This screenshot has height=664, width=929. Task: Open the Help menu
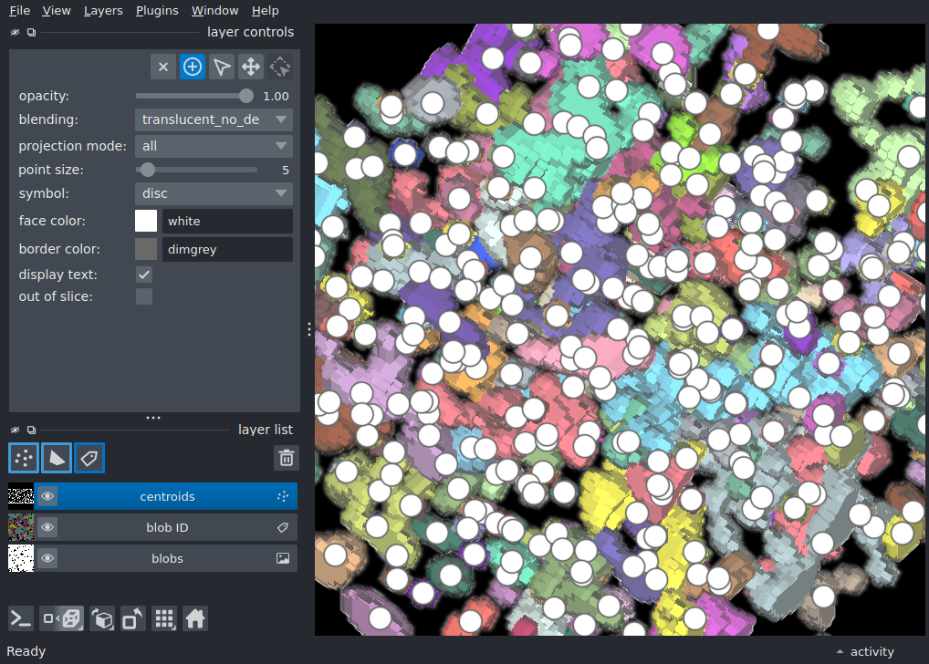click(265, 11)
